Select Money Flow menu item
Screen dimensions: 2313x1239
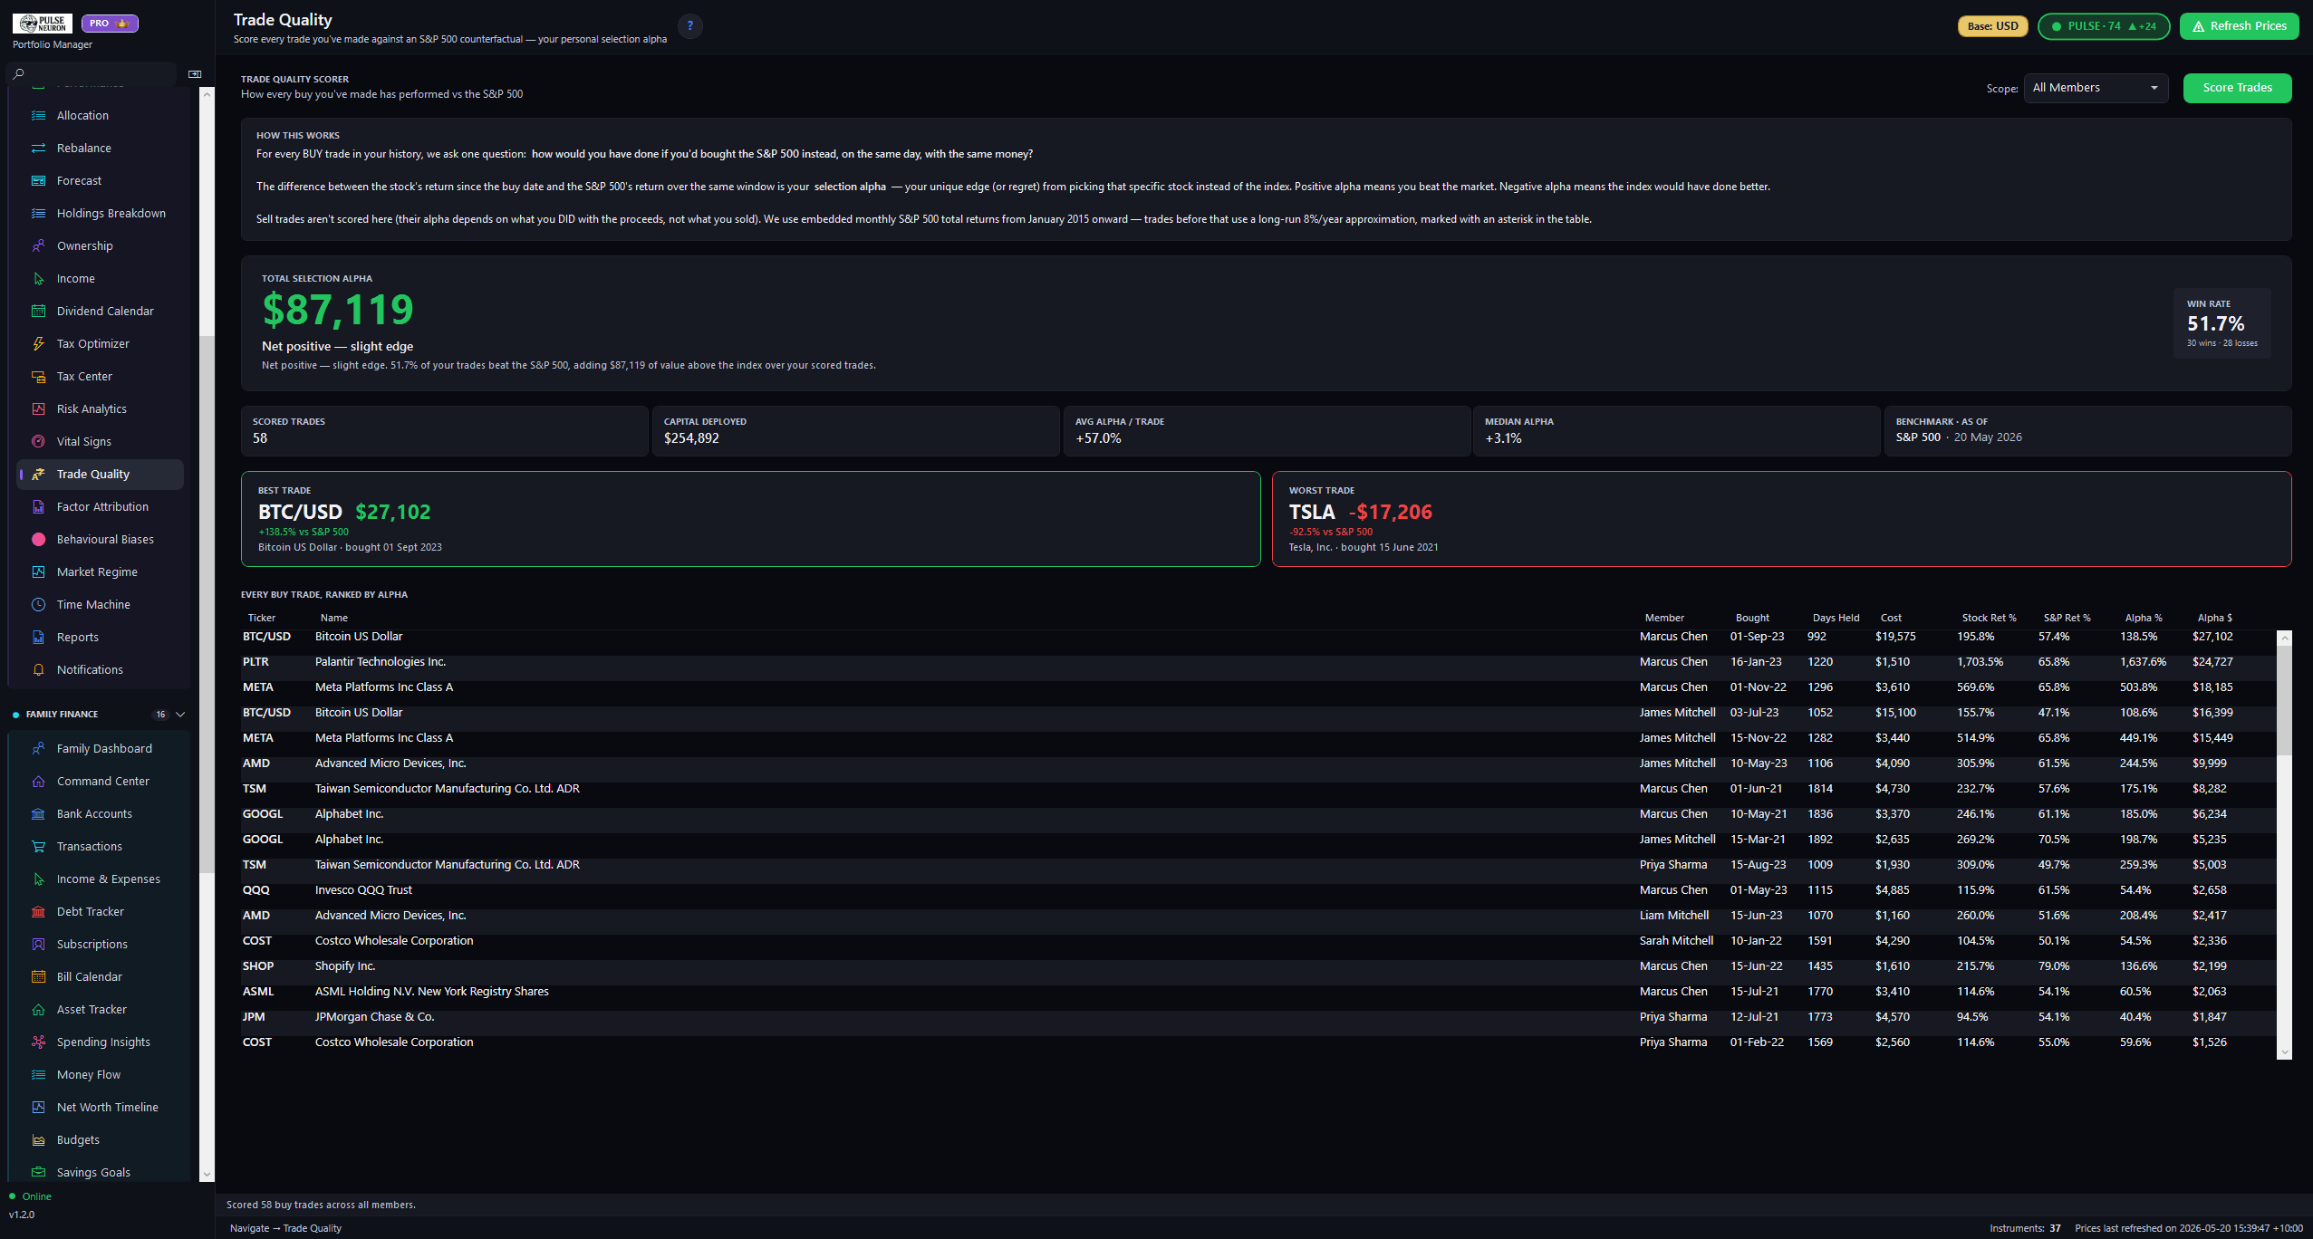101,1074
